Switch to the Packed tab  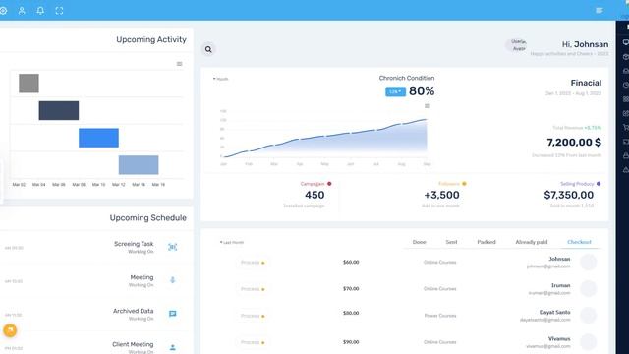pos(486,242)
